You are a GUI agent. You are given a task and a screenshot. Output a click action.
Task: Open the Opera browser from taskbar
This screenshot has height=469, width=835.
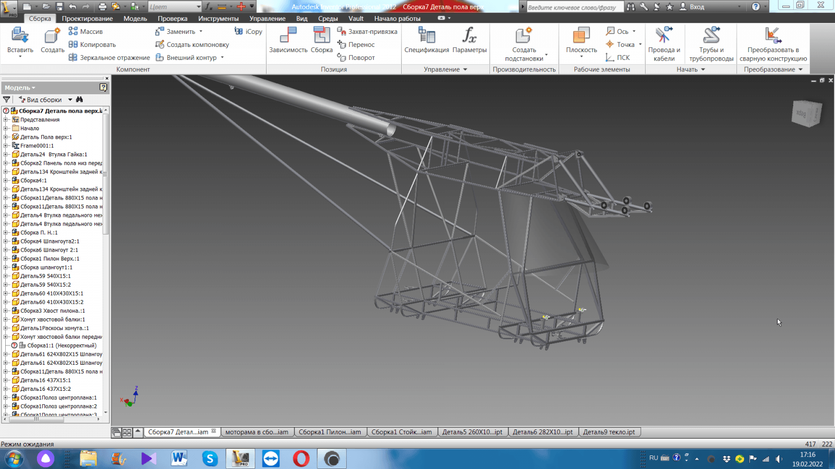[x=301, y=459]
